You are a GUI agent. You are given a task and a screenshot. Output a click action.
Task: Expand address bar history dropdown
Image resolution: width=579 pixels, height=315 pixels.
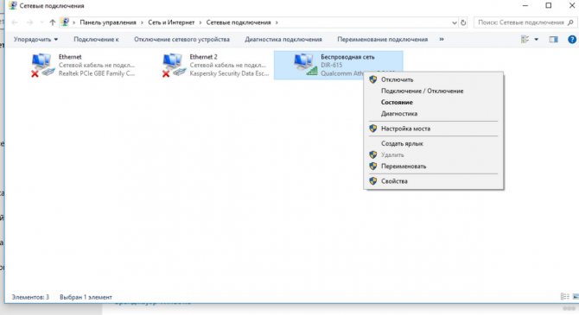(455, 22)
